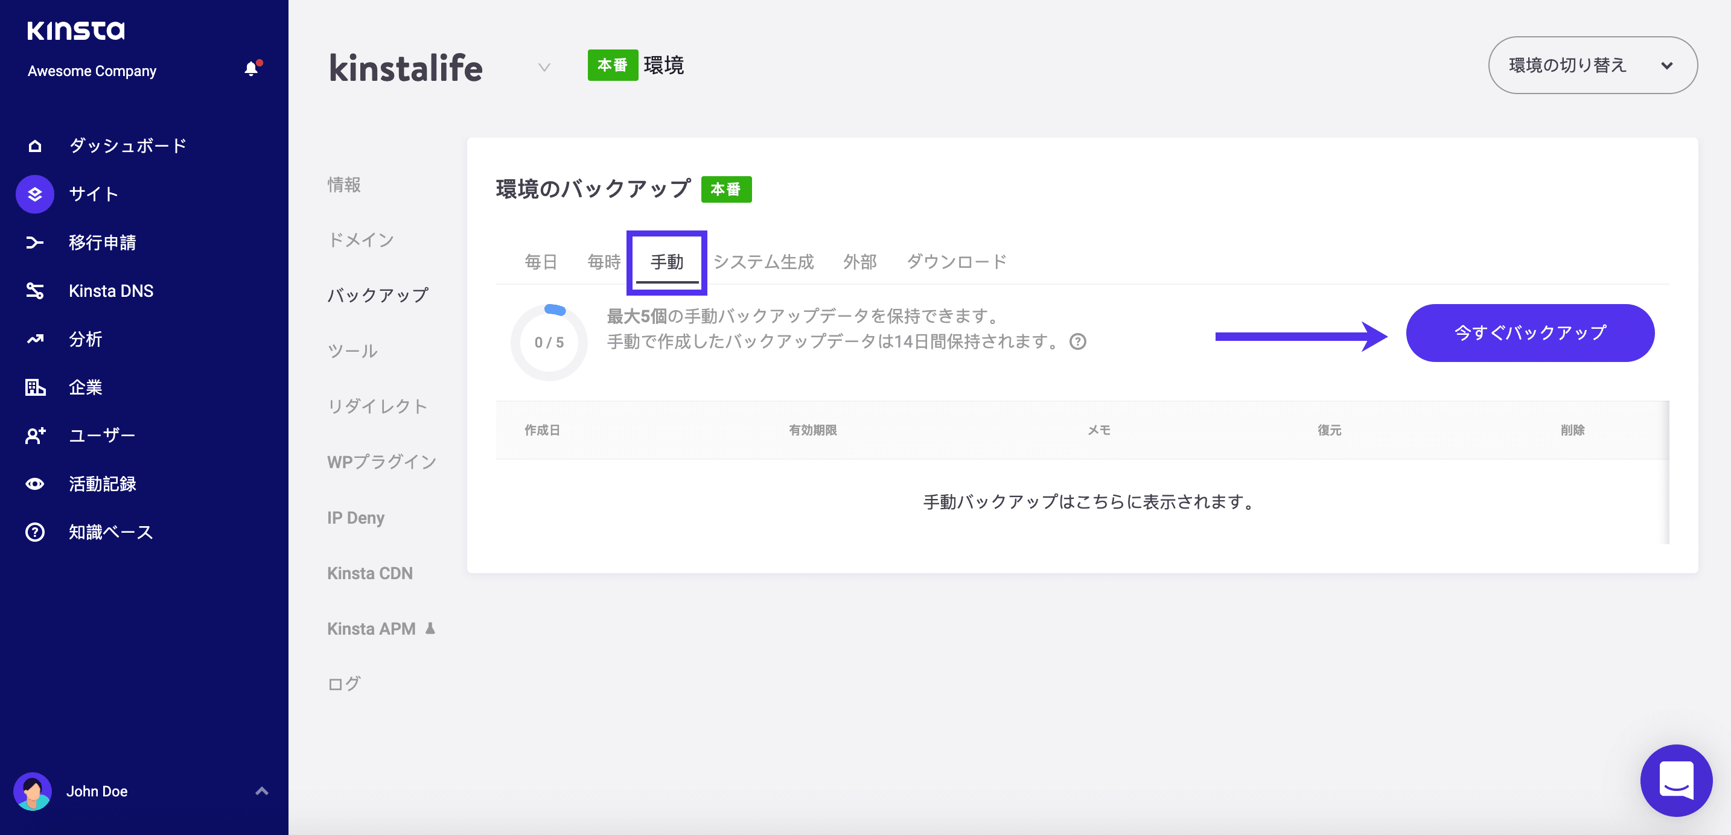The height and width of the screenshot is (835, 1731).
Task: Click the 今すぐバックアップ button
Action: pyautogui.click(x=1529, y=332)
